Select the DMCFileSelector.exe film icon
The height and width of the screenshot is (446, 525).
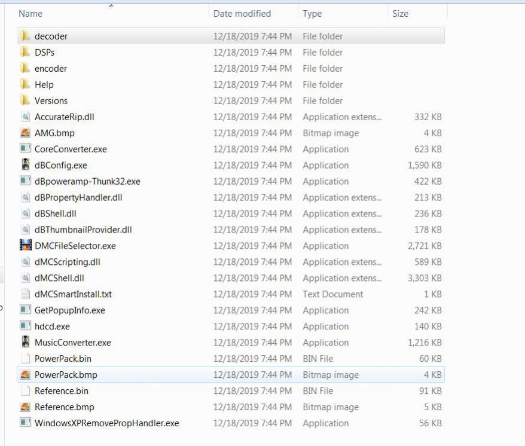[25, 246]
